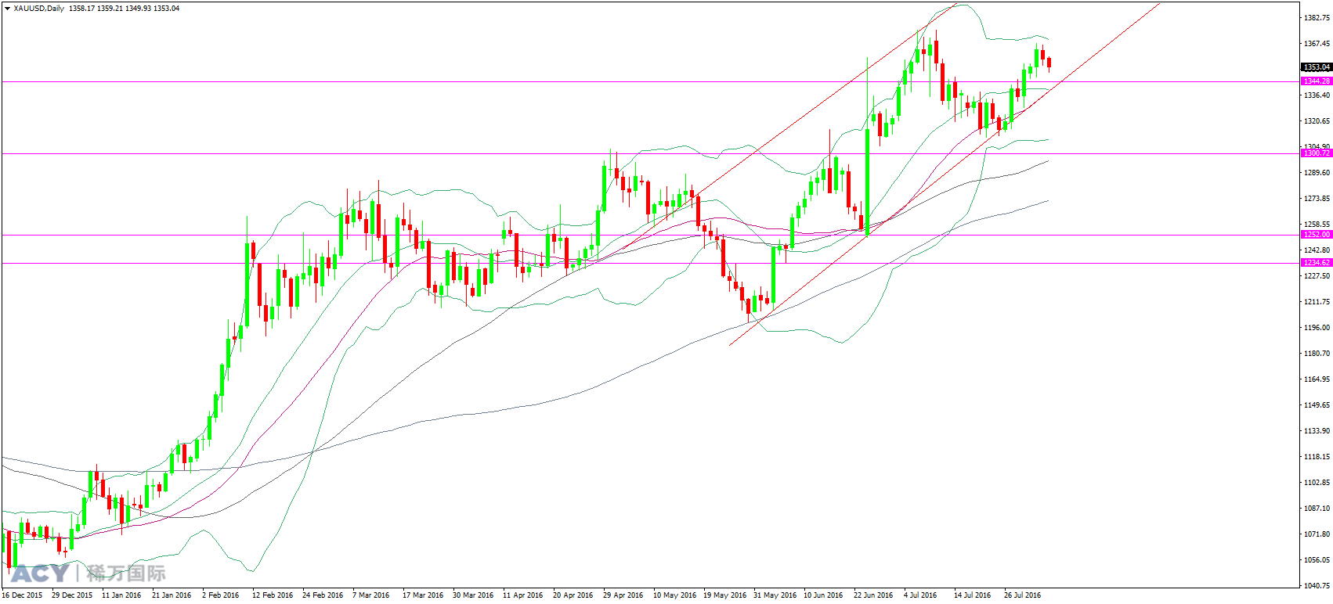Click the 14 Jul 2016 date label

(x=973, y=595)
